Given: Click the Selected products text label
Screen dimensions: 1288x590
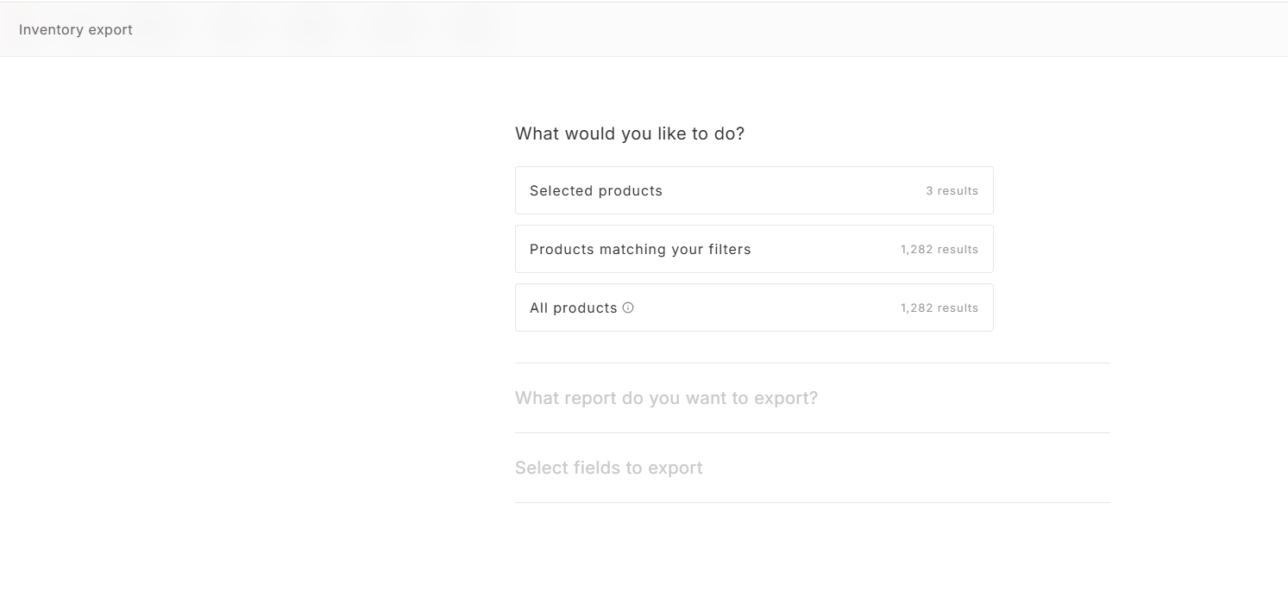Looking at the screenshot, I should click(596, 190).
